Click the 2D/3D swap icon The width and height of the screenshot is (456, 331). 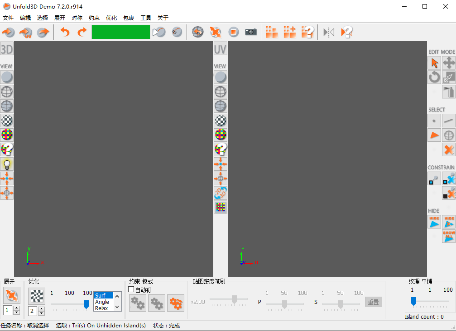[x=221, y=193]
